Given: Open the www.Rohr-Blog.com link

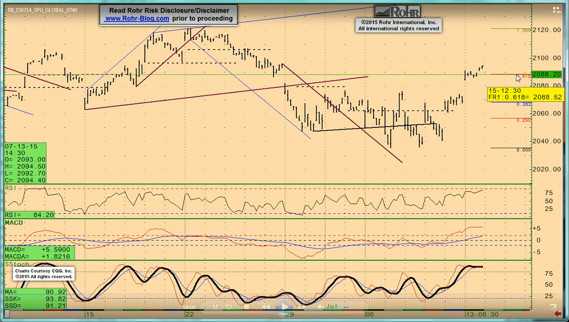Looking at the screenshot, I should pyautogui.click(x=137, y=18).
